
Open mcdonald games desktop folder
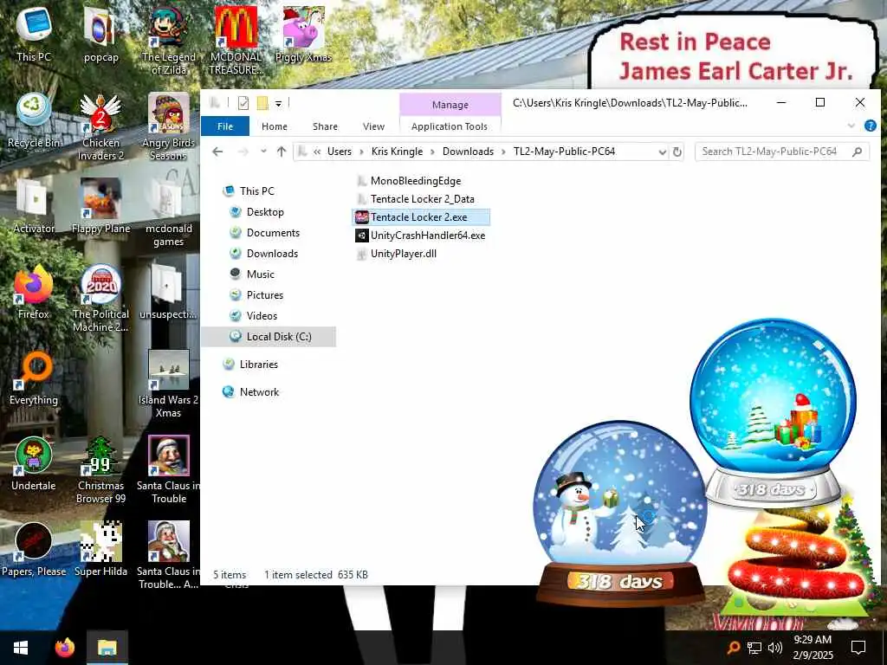(x=169, y=213)
